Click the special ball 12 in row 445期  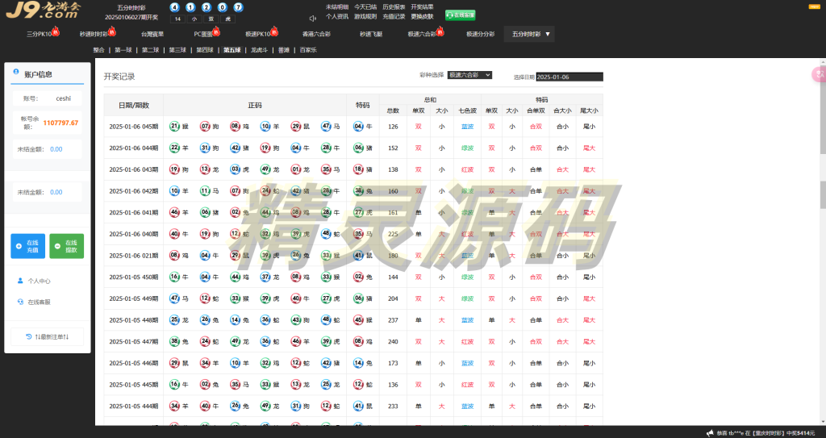358,385
